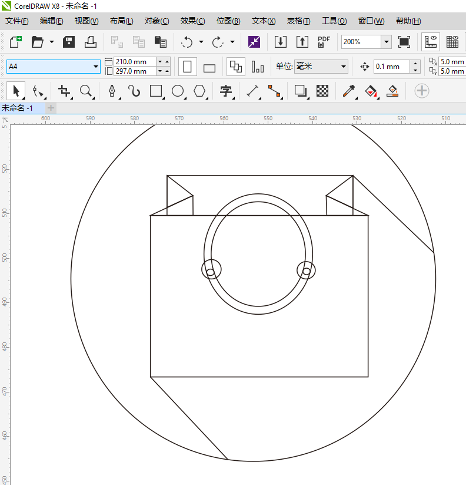
Task: Activate the Zoom magnifier tool
Action: pyautogui.click(x=86, y=91)
